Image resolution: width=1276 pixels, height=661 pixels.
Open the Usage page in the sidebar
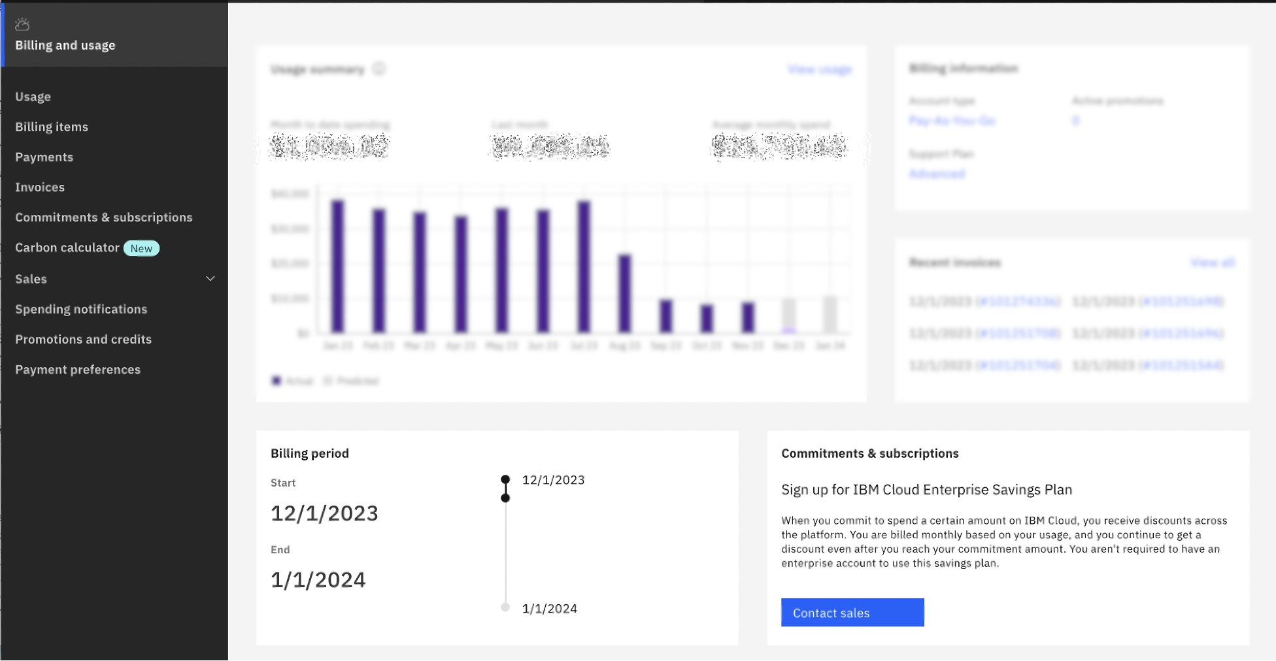[x=33, y=97]
